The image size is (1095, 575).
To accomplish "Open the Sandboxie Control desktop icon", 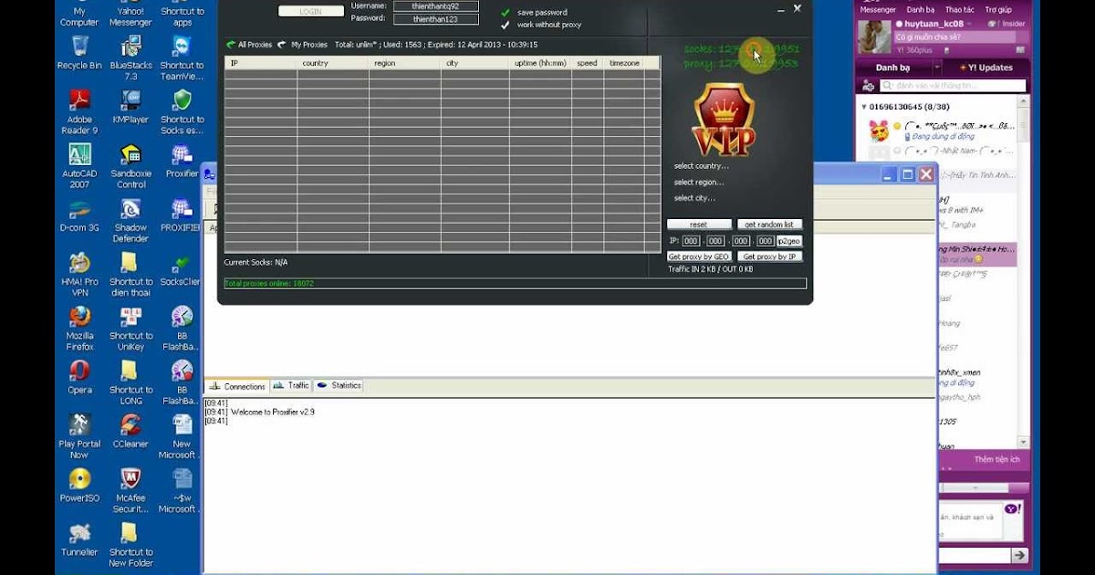I will pyautogui.click(x=130, y=165).
